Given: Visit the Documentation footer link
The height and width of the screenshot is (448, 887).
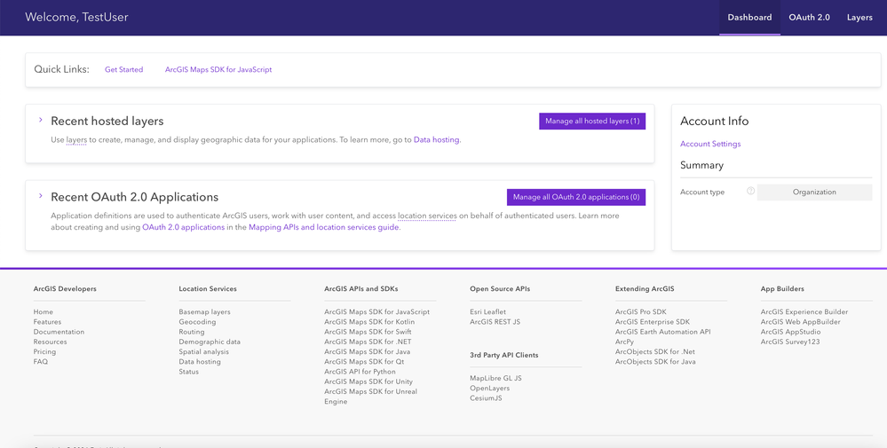Looking at the screenshot, I should tap(59, 332).
